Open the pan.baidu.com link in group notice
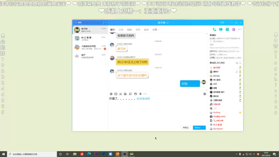279x157 pixels. tap(225, 48)
